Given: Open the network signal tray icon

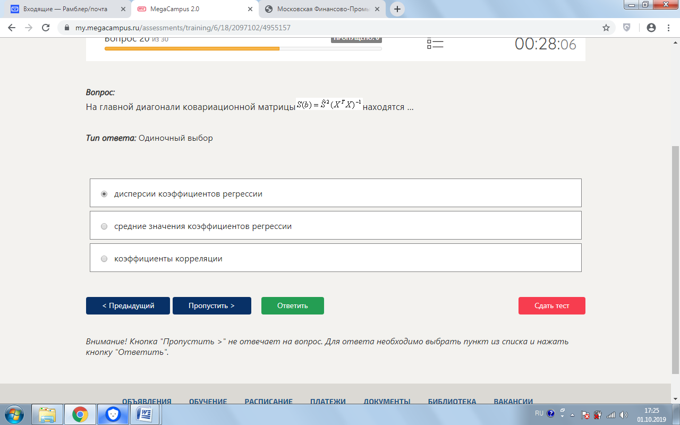Looking at the screenshot, I should click(611, 414).
